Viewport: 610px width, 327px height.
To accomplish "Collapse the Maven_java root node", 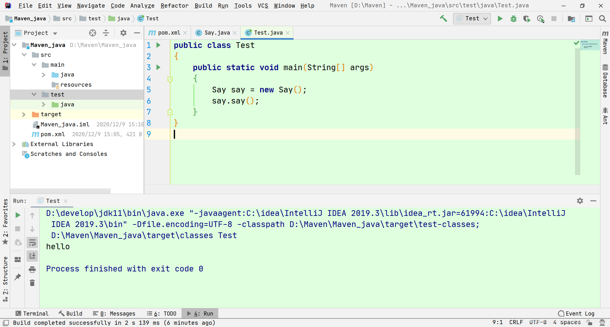I will click(14, 45).
